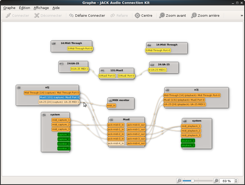Click icon of the right a2j node
This screenshot has width=245, height=185.
tap(167, 90)
